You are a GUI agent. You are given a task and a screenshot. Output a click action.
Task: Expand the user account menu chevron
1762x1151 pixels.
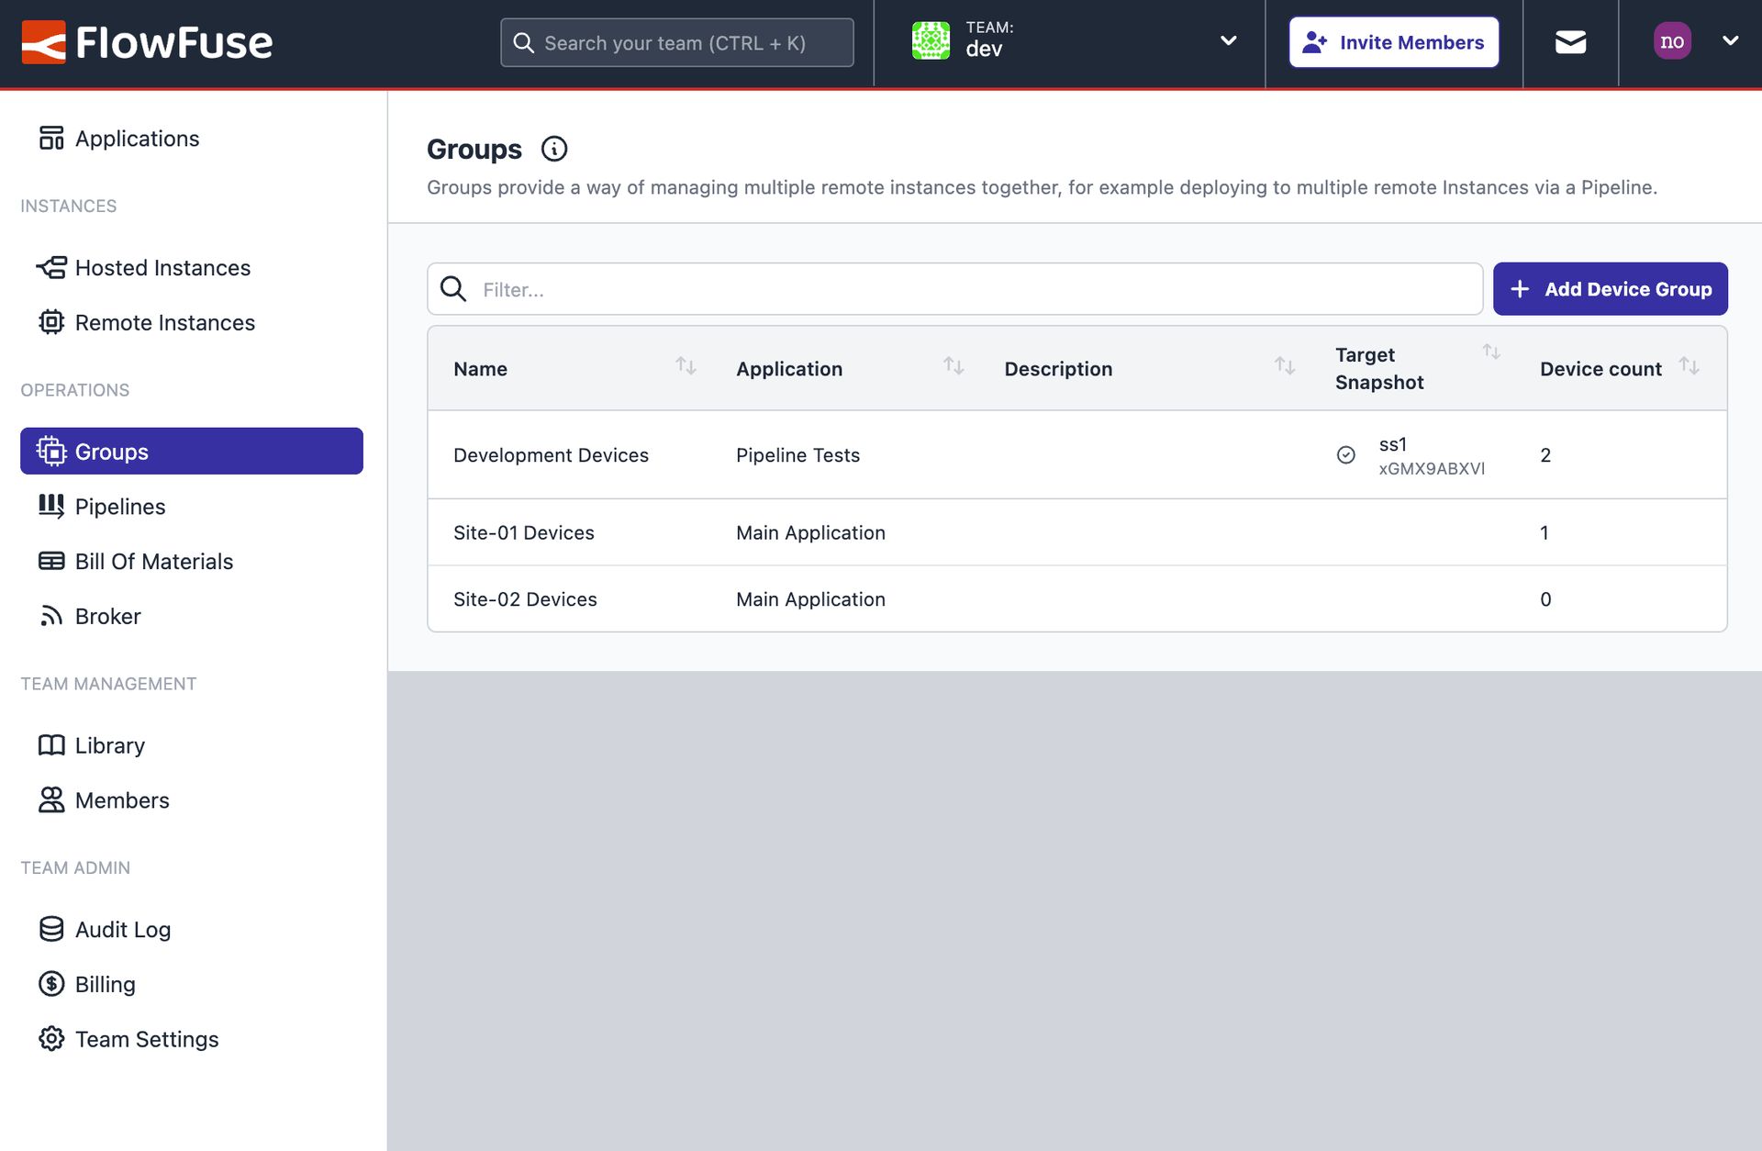click(1731, 41)
